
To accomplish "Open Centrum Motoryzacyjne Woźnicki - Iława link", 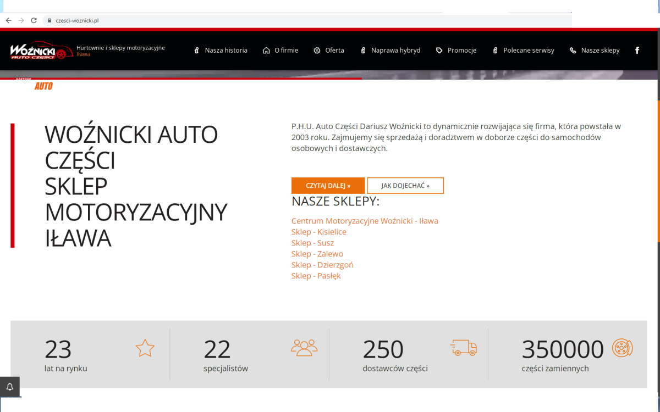I will click(x=365, y=221).
